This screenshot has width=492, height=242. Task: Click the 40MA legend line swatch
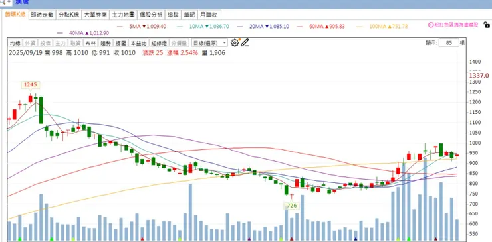point(60,33)
